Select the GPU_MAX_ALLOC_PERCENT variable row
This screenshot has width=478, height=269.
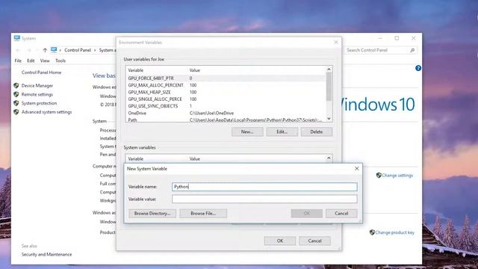click(x=226, y=85)
